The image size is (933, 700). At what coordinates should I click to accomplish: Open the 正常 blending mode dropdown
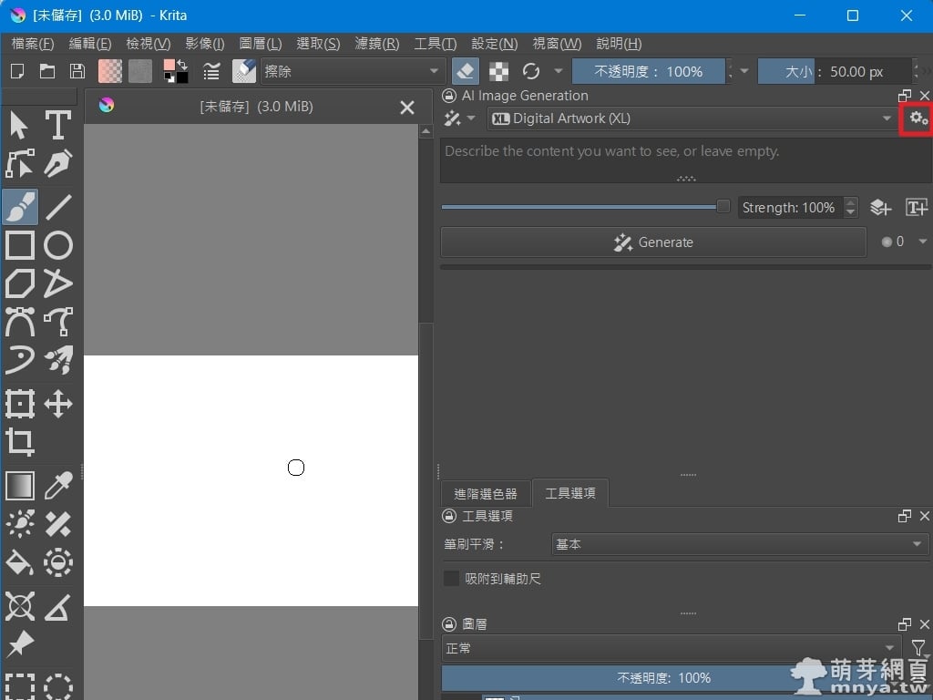tap(670, 648)
